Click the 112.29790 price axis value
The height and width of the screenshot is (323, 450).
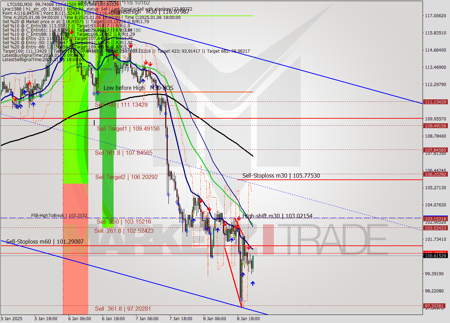point(436,84)
